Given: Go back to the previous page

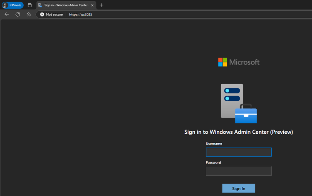Looking at the screenshot, I should coord(7,14).
